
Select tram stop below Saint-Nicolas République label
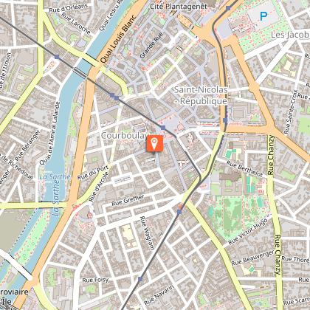[x=225, y=120]
